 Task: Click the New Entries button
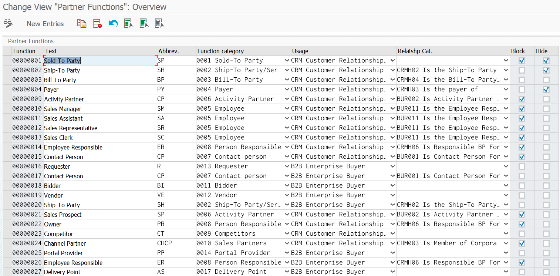(45, 24)
